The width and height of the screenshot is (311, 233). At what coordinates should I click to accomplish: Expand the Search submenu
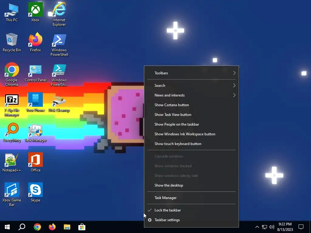(191, 86)
